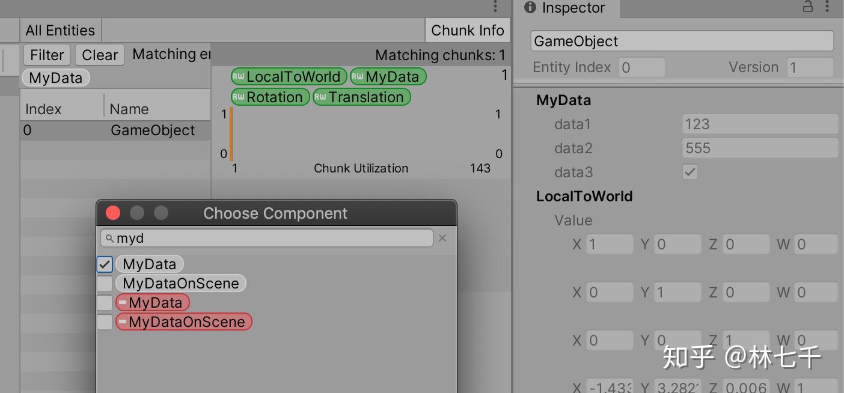Open the three-dot menu above Chunk Info
The image size is (844, 393).
494,7
